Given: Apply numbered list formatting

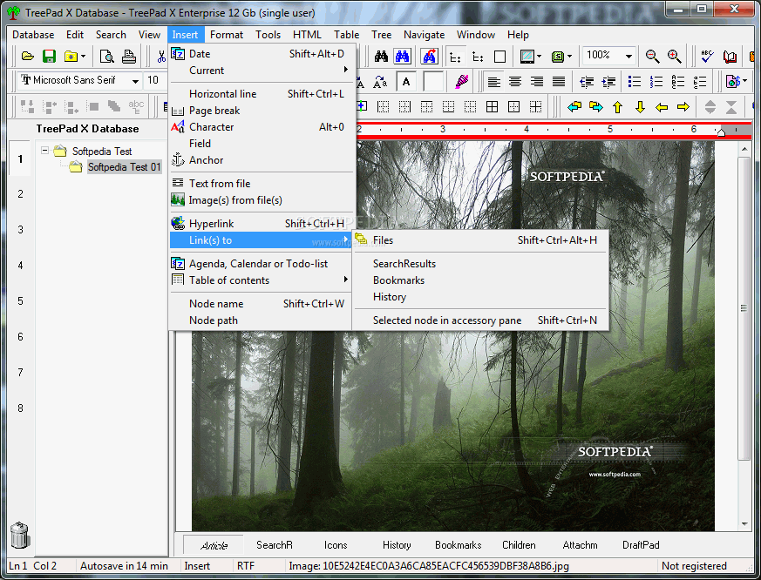Looking at the screenshot, I should click(x=656, y=82).
